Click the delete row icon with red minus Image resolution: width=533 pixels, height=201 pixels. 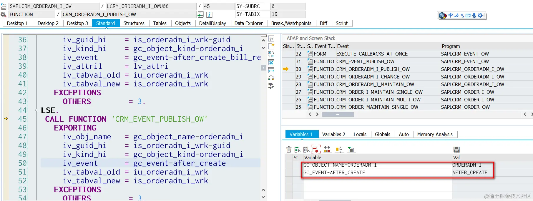tap(316, 149)
